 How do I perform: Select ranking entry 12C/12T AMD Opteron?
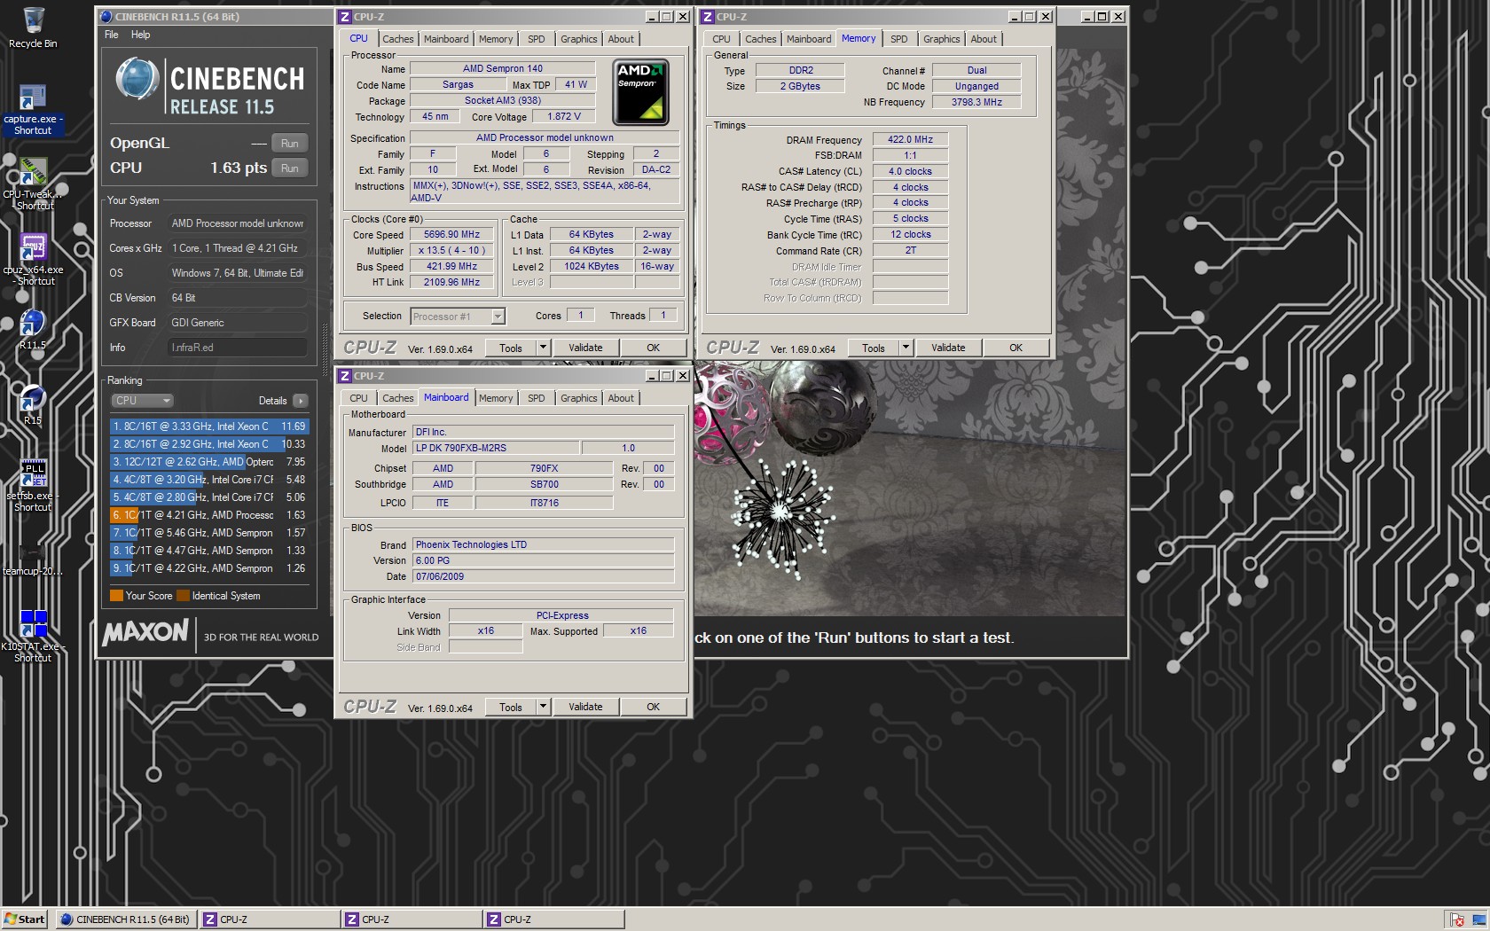coord(208,462)
